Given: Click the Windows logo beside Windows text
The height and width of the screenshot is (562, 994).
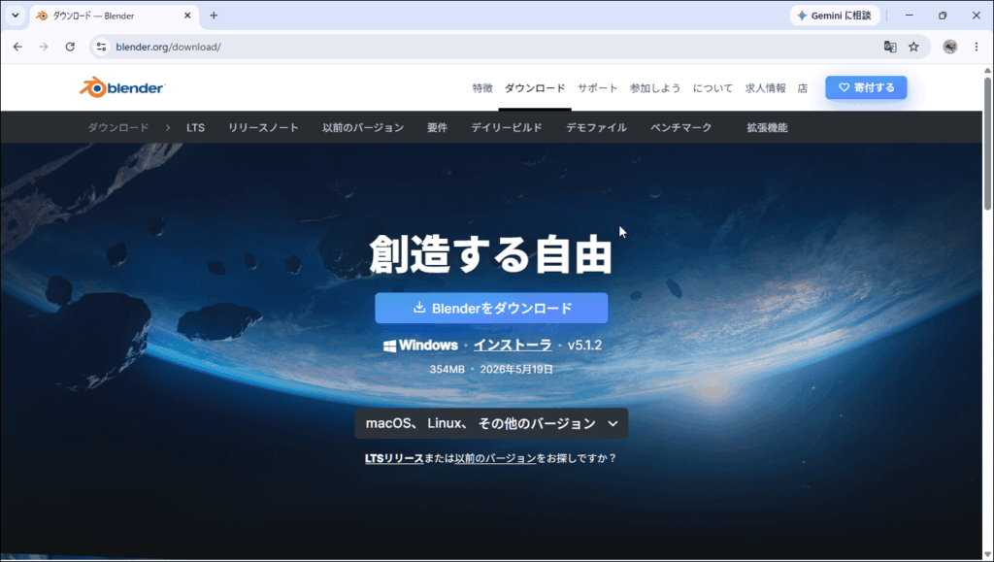Looking at the screenshot, I should [390, 346].
